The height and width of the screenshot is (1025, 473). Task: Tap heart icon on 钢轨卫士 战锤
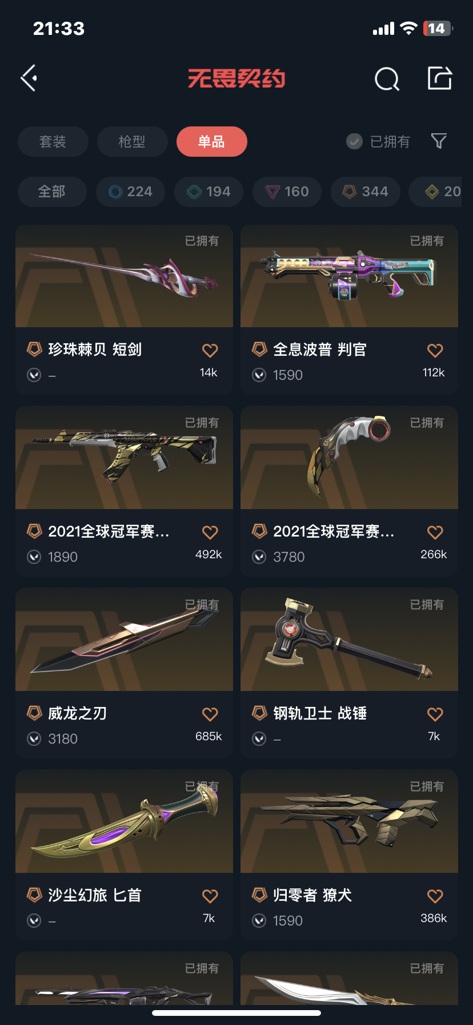click(435, 714)
